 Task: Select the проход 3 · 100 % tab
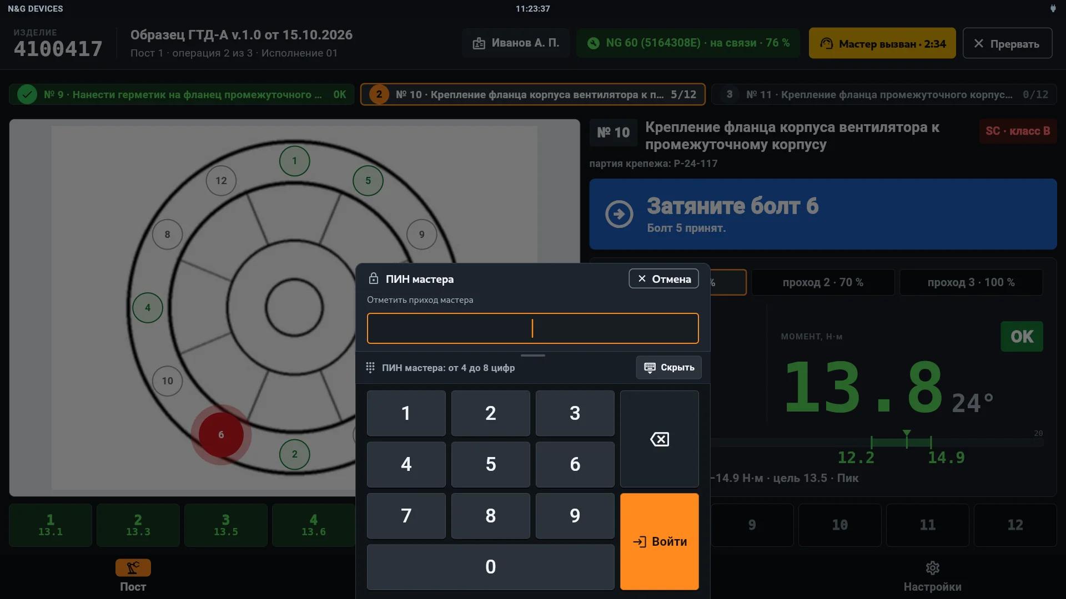(971, 282)
